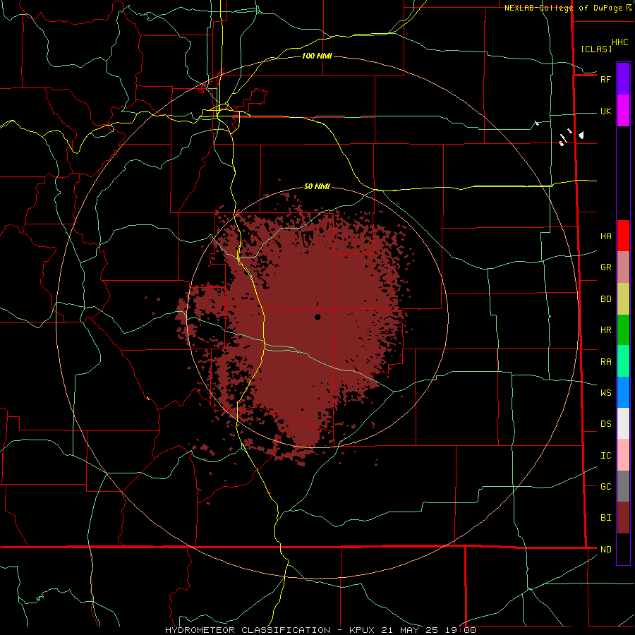Click the 'NEXLAB-College of DuPage' credit text
Screen dimensions: 635x635
pyautogui.click(x=564, y=8)
